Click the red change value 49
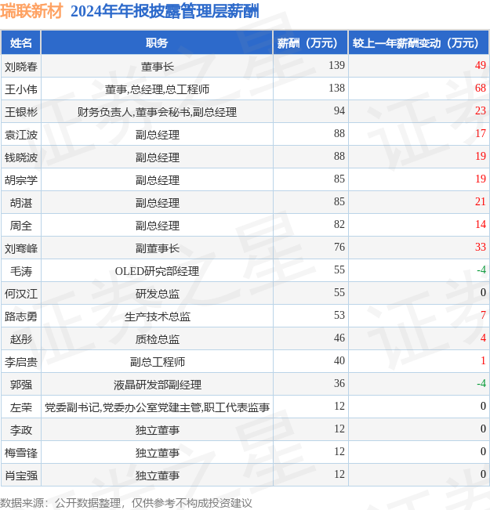 click(481, 65)
